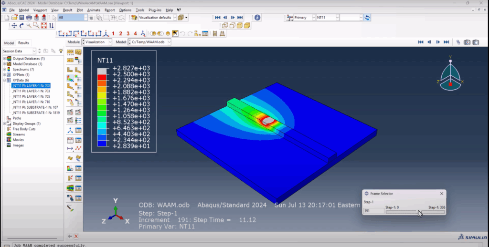This screenshot has width=489, height=247.
Task: Expand the Model Database node
Action: (x=4, y=64)
